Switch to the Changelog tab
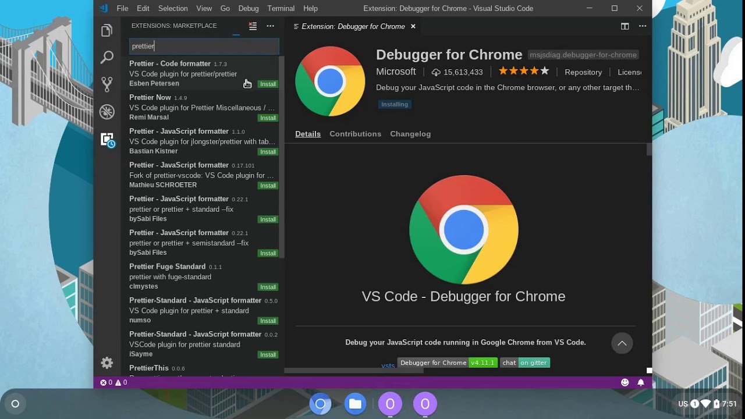Image resolution: width=745 pixels, height=419 pixels. coord(410,134)
